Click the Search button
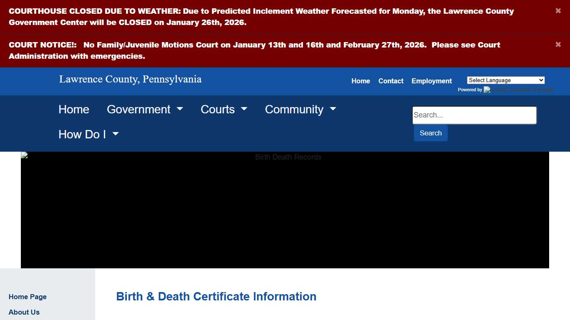 tap(430, 133)
